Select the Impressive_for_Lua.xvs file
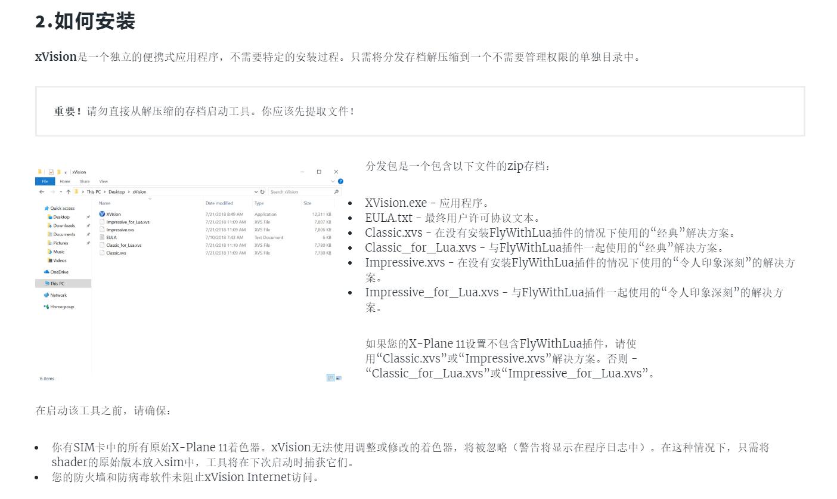Image resolution: width=837 pixels, height=499 pixels. (124, 222)
